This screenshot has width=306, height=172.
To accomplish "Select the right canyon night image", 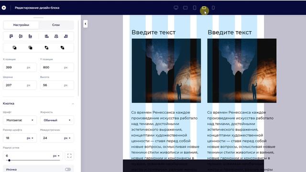I will [x=242, y=71].
